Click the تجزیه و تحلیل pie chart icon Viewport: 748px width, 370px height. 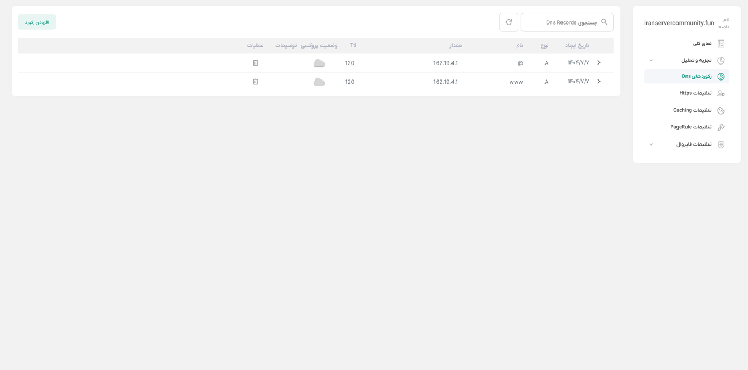point(721,60)
